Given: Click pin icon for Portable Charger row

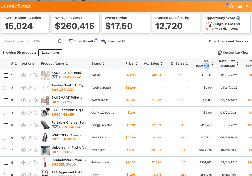Looking at the screenshot, I should 30,125.
